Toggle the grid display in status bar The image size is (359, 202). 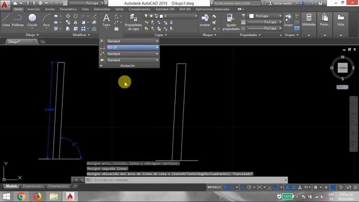coord(225,187)
